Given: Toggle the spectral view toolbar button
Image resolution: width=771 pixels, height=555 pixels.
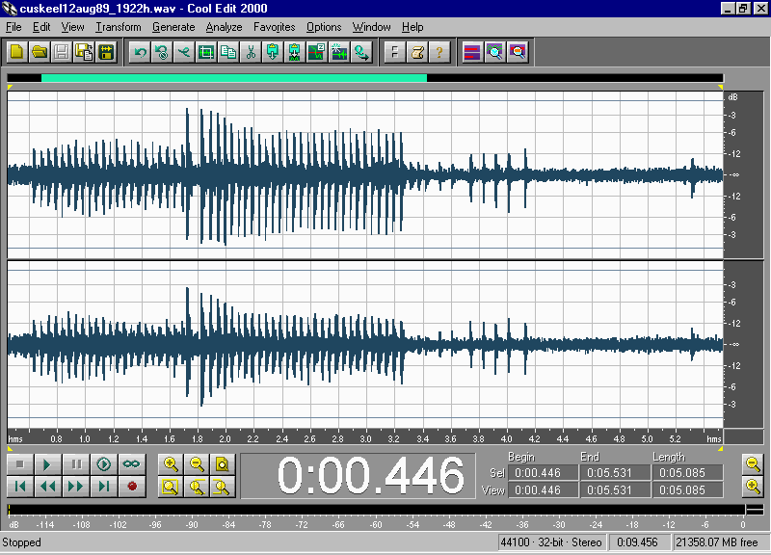Looking at the screenshot, I should [x=472, y=52].
